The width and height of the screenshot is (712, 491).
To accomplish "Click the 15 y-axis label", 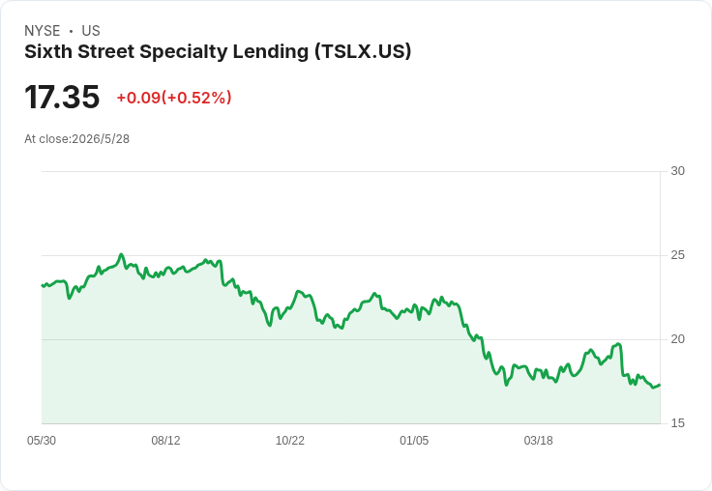I will 677,423.
